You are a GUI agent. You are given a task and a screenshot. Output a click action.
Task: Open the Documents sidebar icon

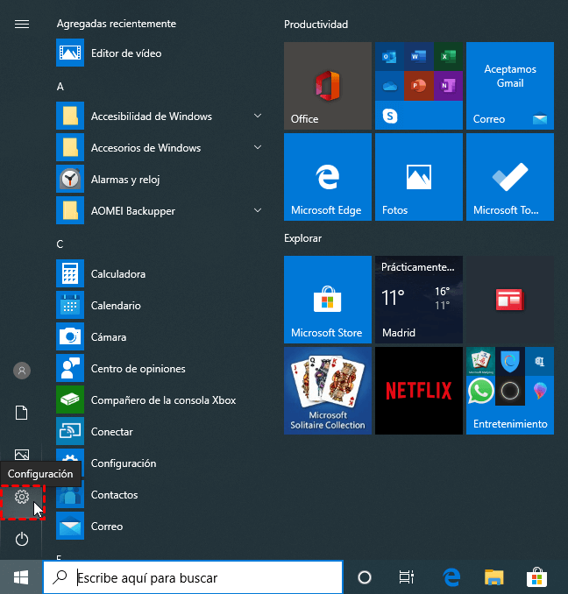22,413
